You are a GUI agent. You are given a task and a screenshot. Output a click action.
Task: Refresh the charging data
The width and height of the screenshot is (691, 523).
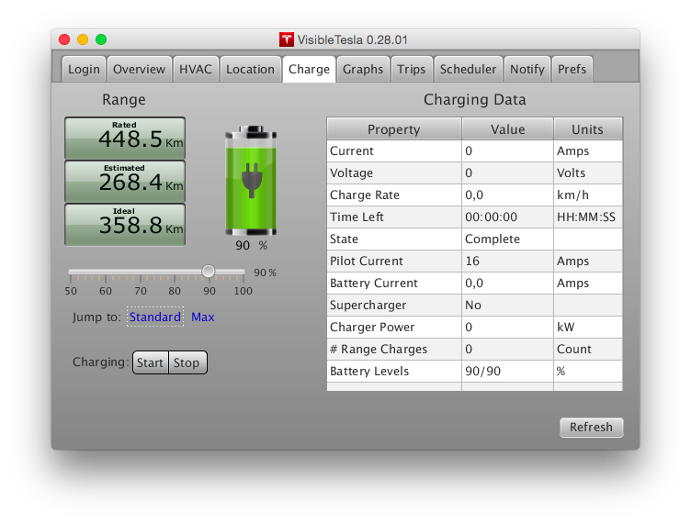click(592, 427)
